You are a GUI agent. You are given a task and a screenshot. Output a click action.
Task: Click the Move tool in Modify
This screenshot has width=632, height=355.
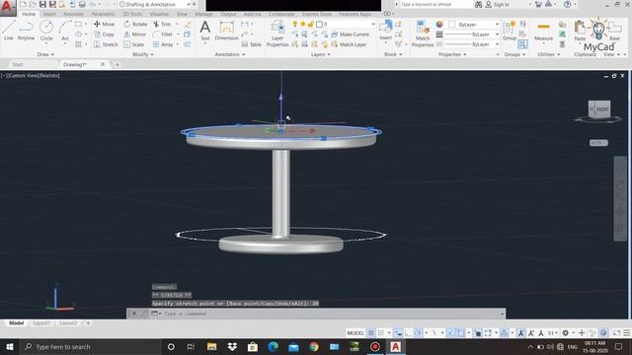(x=104, y=24)
